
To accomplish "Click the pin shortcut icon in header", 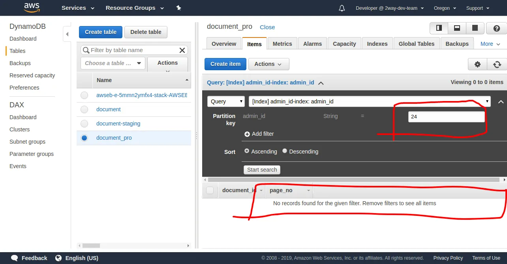I will point(178,8).
